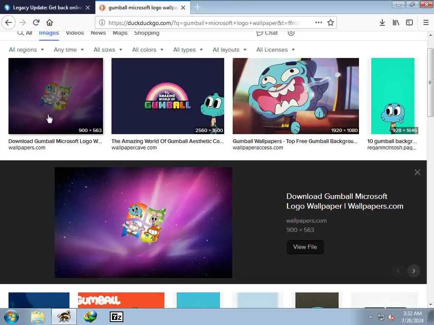Open the Windows Start orb
434x325 pixels.
[x=11, y=317]
